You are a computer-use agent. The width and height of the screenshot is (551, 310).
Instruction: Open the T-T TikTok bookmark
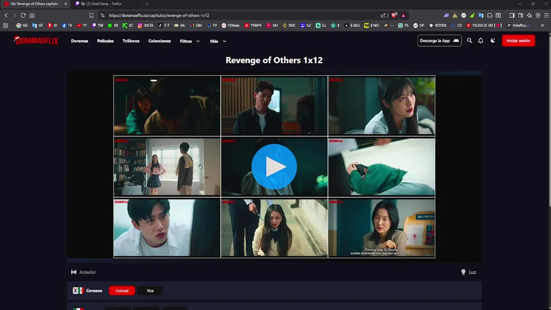coord(164,25)
